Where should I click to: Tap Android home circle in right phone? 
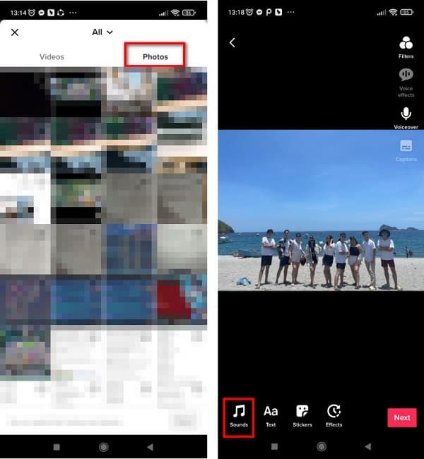pos(322,446)
